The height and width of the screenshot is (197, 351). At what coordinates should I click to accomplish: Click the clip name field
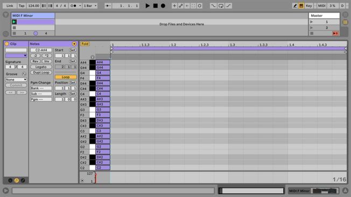tap(16, 50)
